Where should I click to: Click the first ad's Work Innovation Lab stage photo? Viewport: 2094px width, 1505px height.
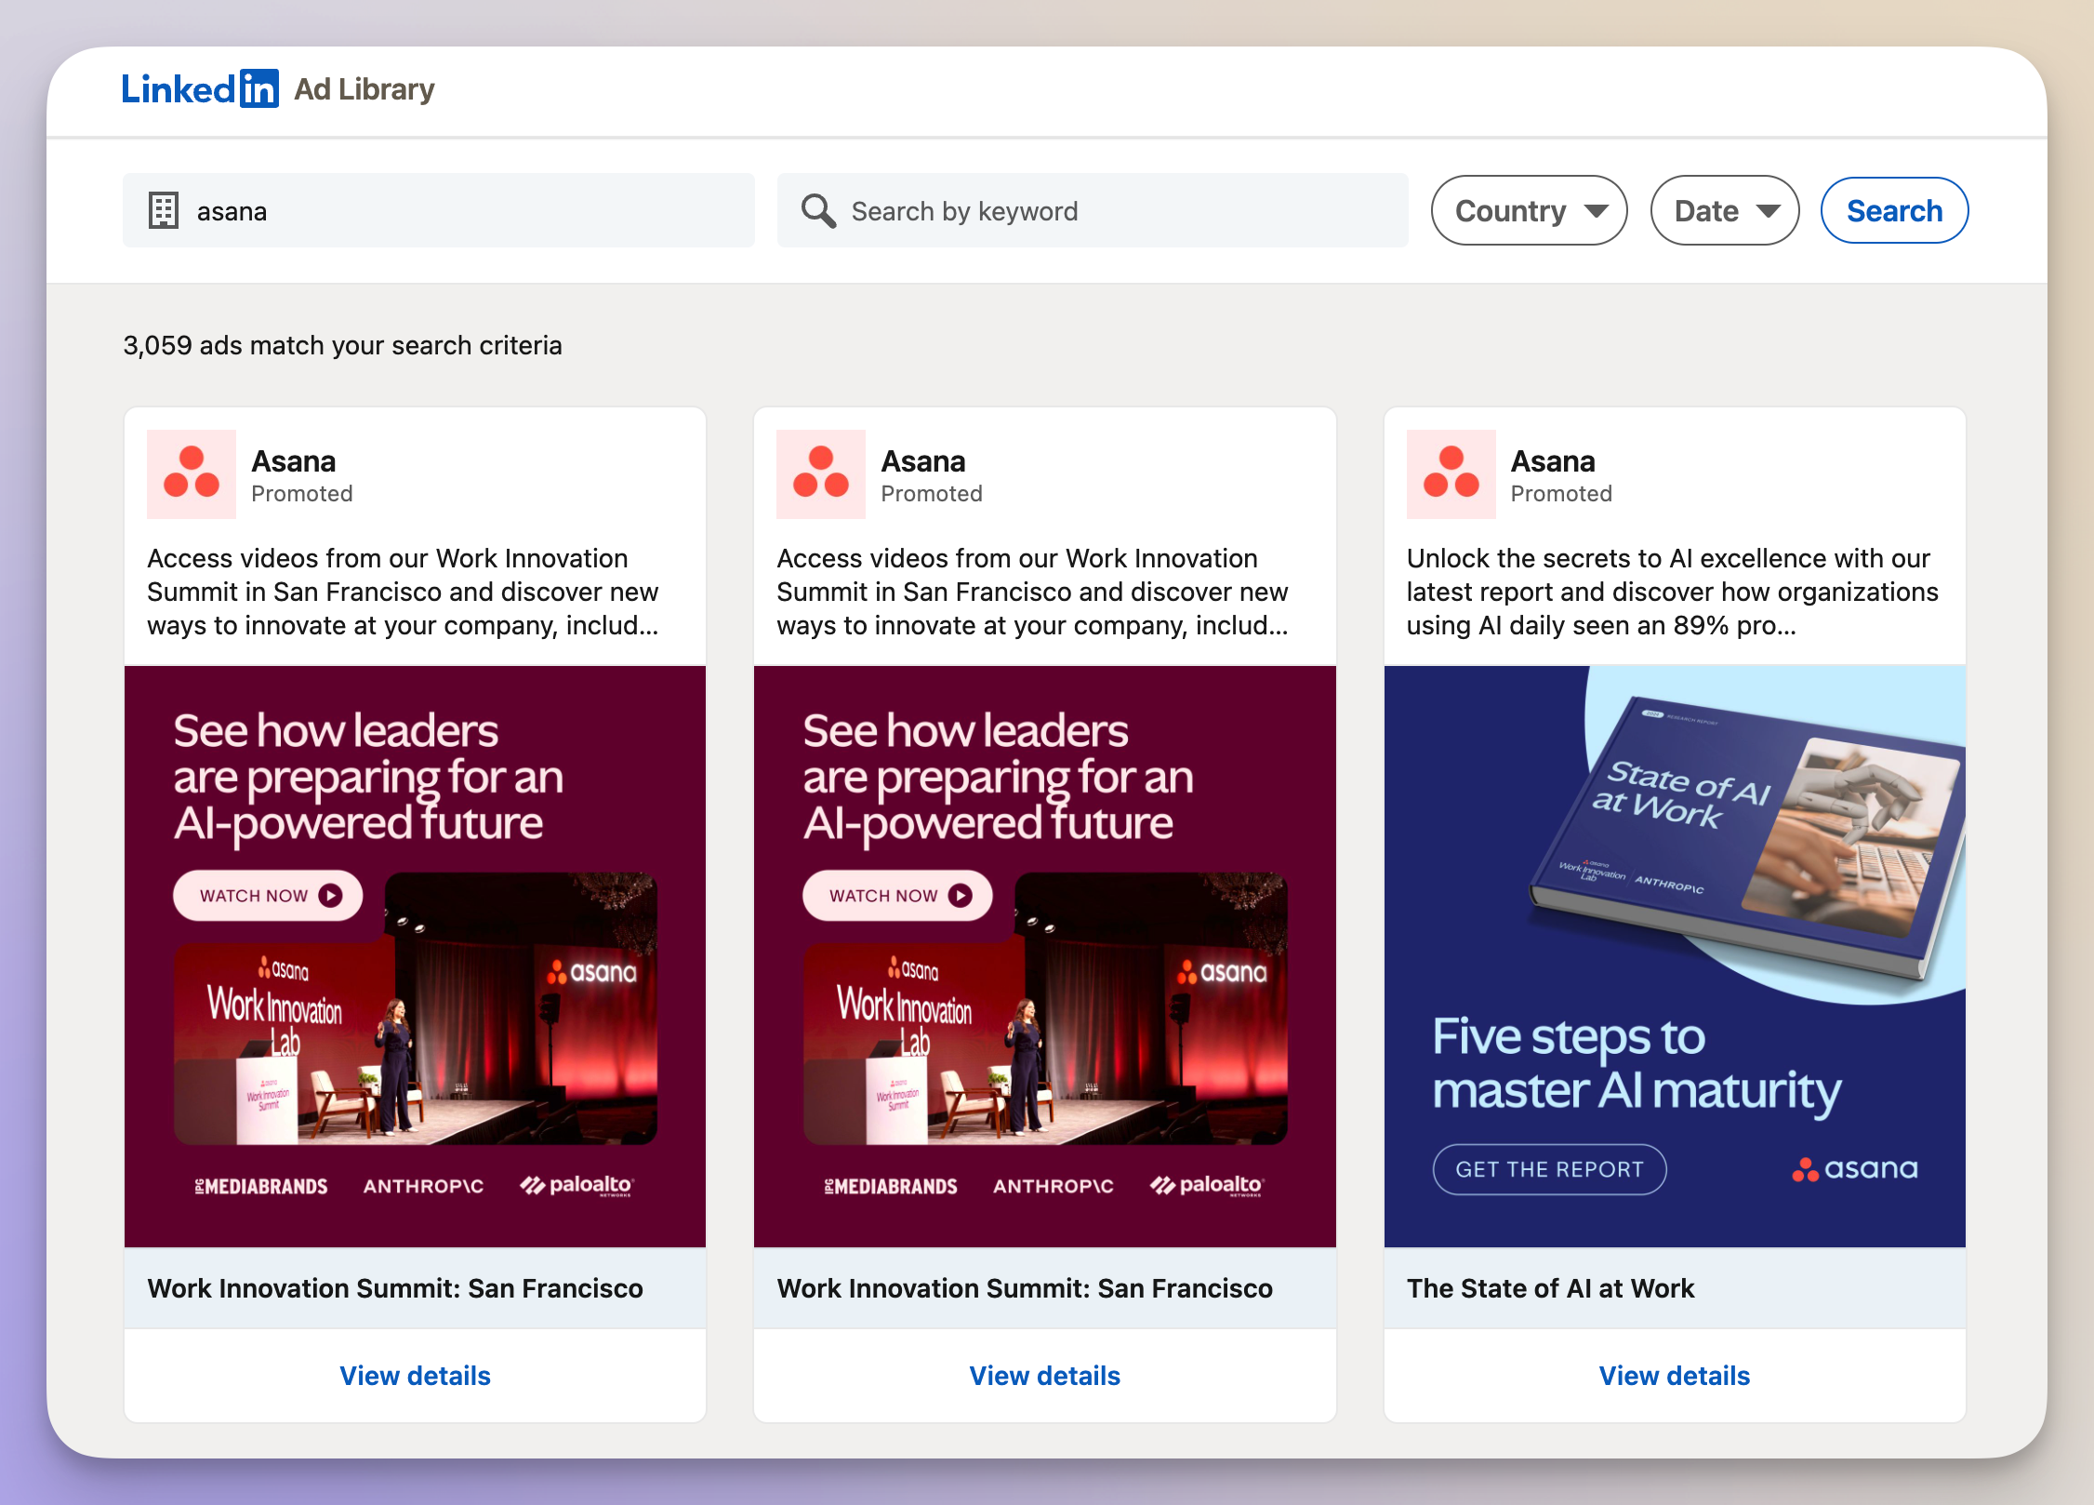(416, 1009)
